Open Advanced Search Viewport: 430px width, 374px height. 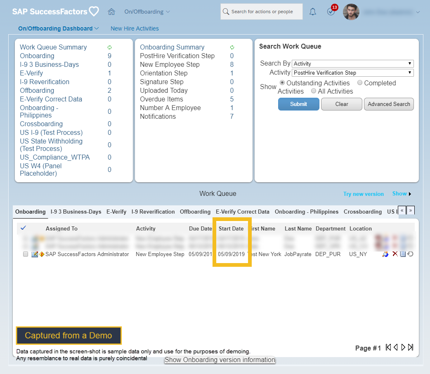pos(389,104)
